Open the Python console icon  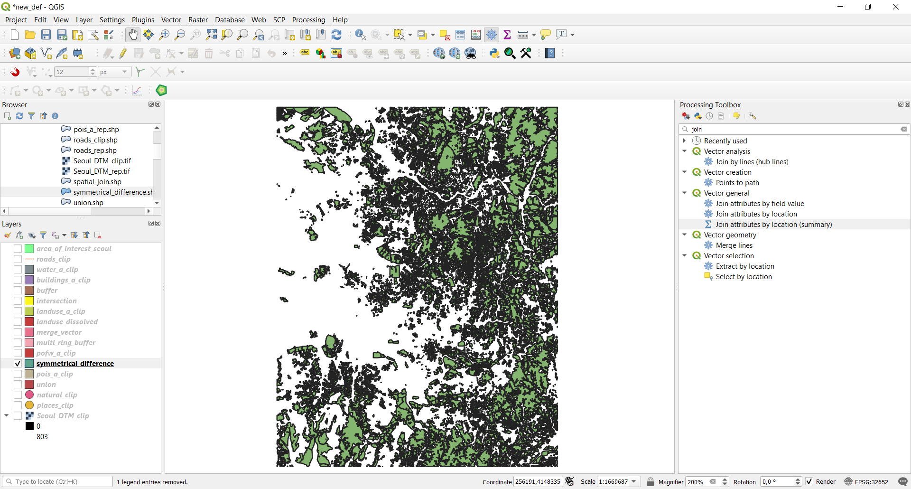click(494, 53)
